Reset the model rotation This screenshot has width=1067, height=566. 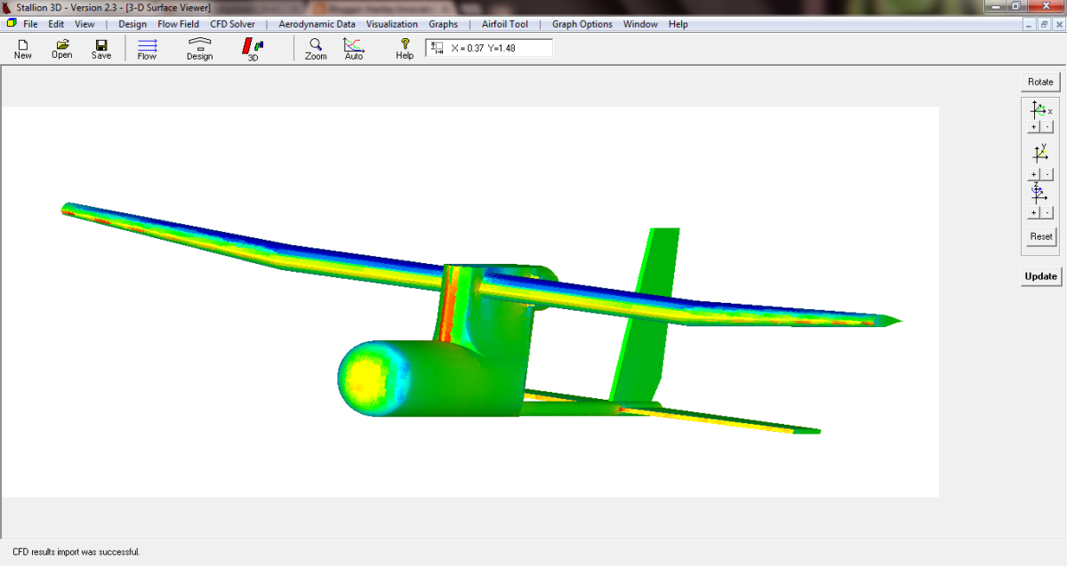[1039, 235]
